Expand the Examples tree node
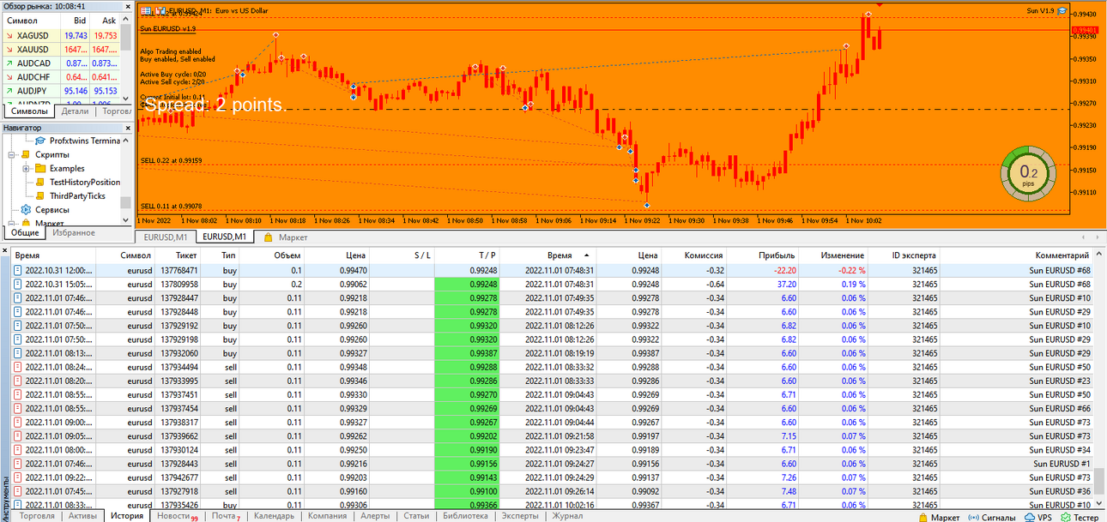Screen dimensions: 1107x522 click(x=27, y=168)
